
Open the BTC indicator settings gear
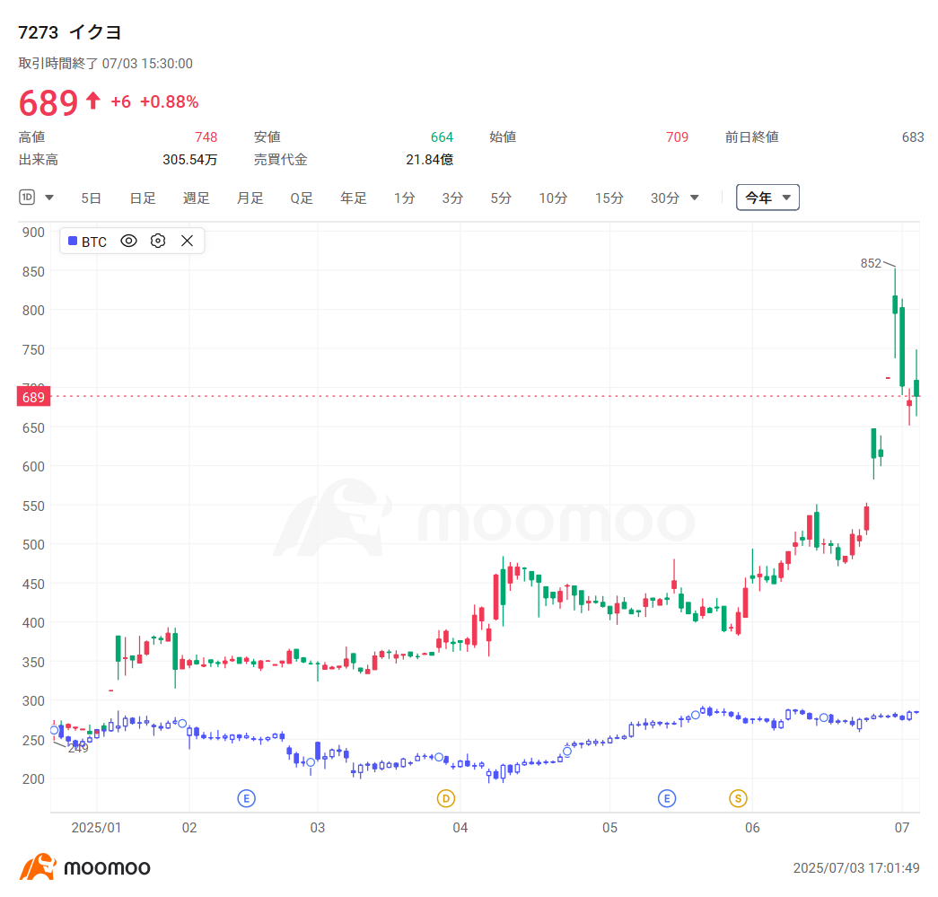point(157,241)
